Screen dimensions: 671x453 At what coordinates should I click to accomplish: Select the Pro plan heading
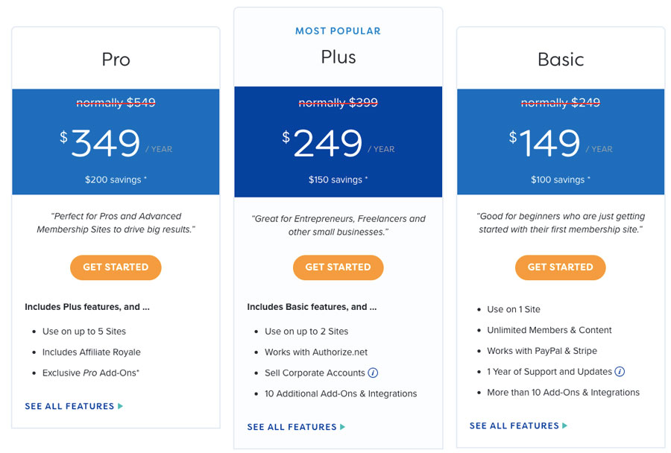116,60
